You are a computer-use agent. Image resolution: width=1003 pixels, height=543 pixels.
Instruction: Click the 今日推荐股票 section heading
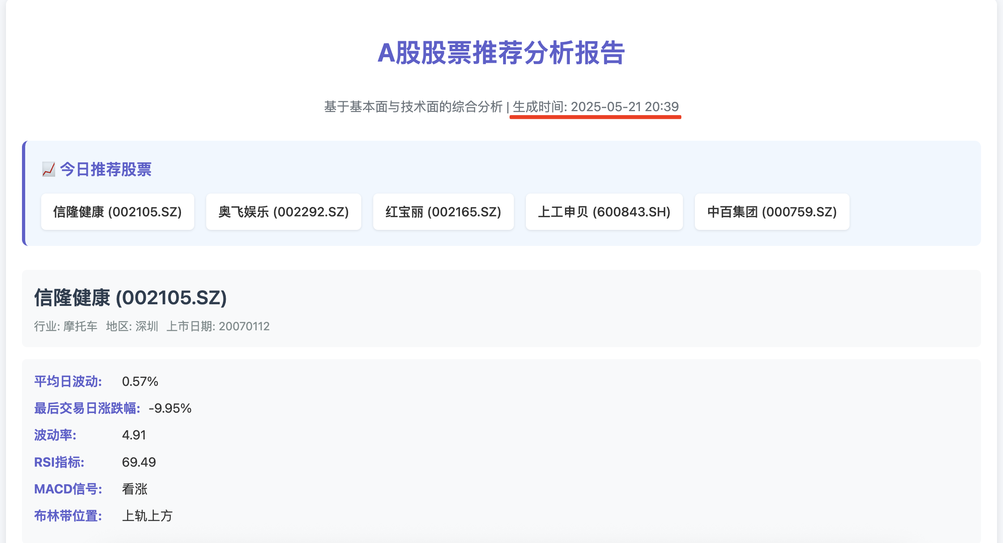click(x=106, y=169)
